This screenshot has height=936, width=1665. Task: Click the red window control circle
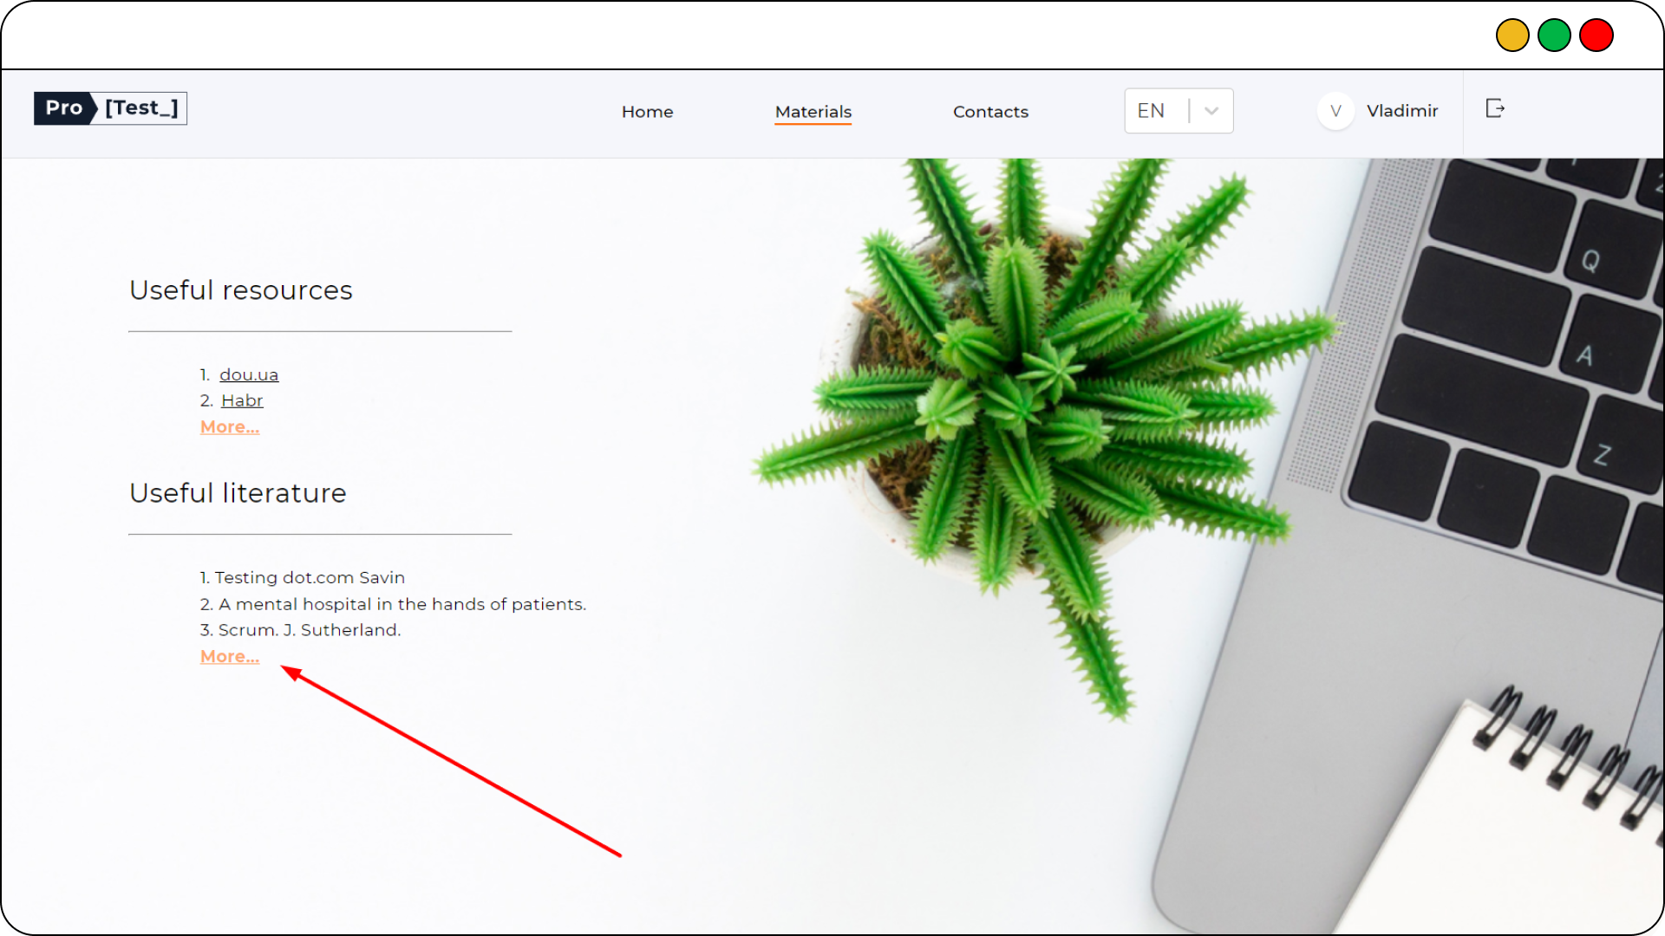[x=1596, y=36]
